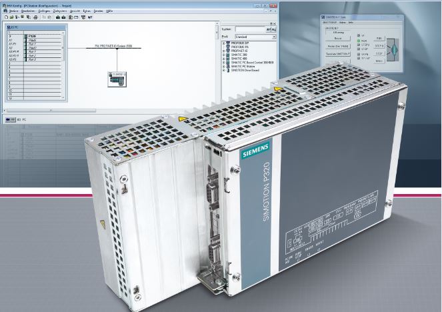The image size is (442, 312).
Task: Open SIMOTION P menu in State window
Action: [329, 22]
